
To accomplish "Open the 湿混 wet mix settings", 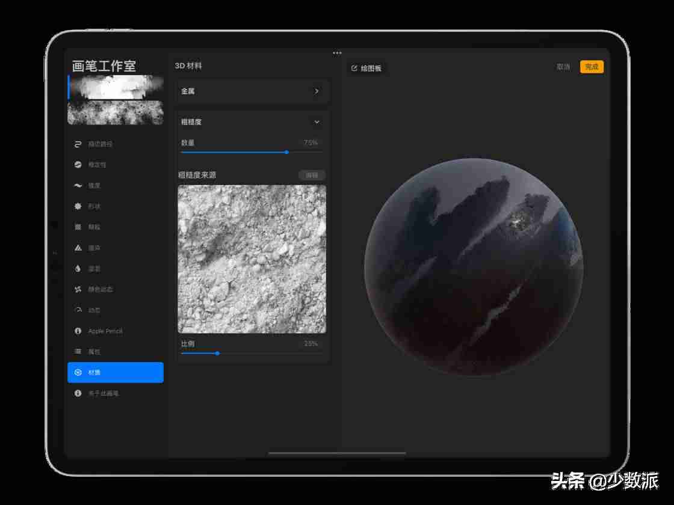I will click(115, 268).
